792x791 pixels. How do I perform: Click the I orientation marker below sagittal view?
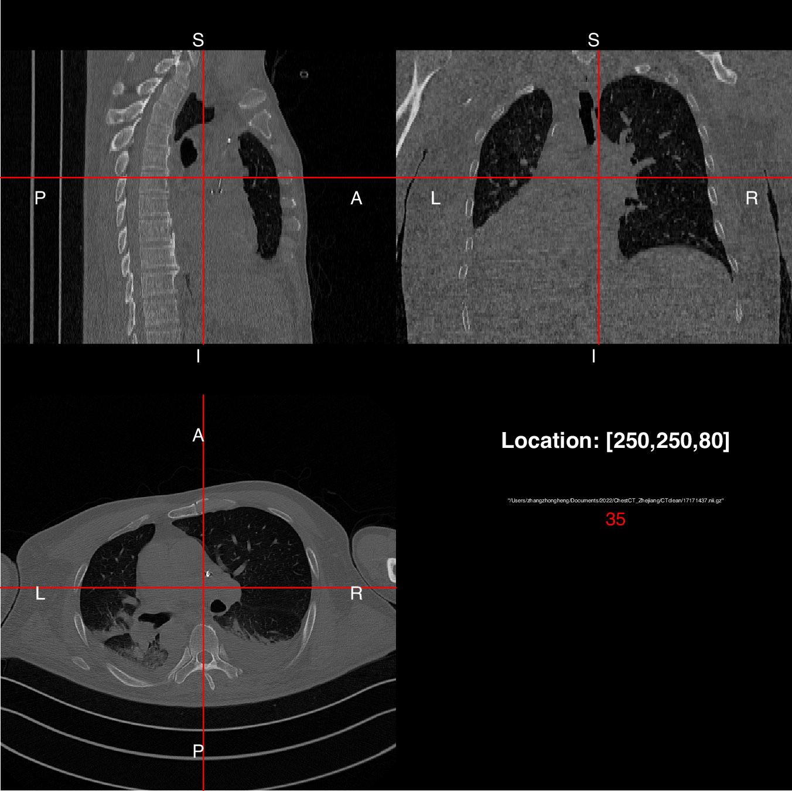[x=199, y=355]
